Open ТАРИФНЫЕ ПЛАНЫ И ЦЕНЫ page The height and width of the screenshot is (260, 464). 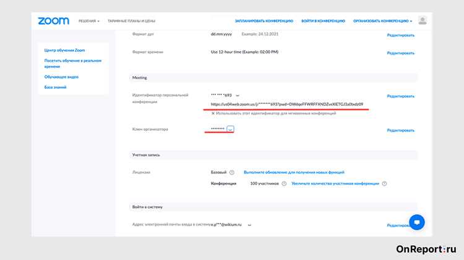coord(131,21)
